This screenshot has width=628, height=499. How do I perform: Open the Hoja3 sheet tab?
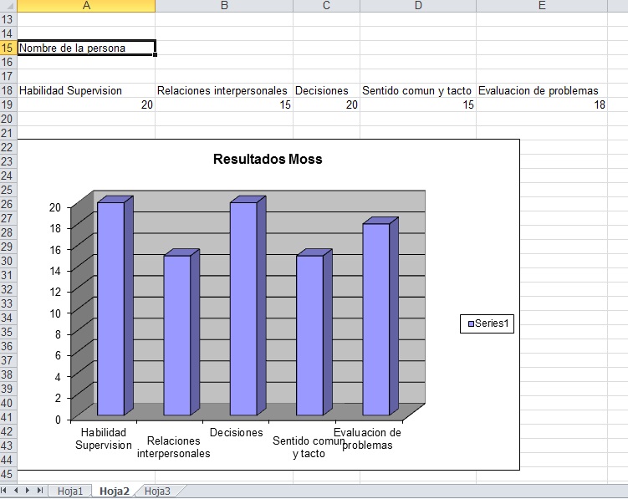coord(157,491)
